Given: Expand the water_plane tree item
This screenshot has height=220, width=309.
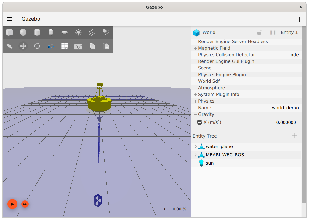Looking at the screenshot, I should tap(196, 147).
